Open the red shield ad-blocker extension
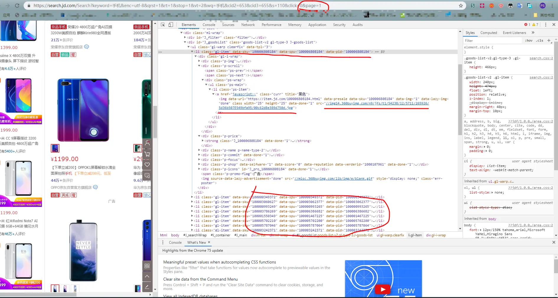 tap(501, 6)
